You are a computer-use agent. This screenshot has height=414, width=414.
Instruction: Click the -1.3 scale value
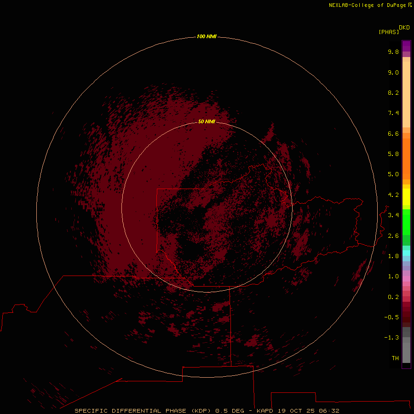coord(391,338)
